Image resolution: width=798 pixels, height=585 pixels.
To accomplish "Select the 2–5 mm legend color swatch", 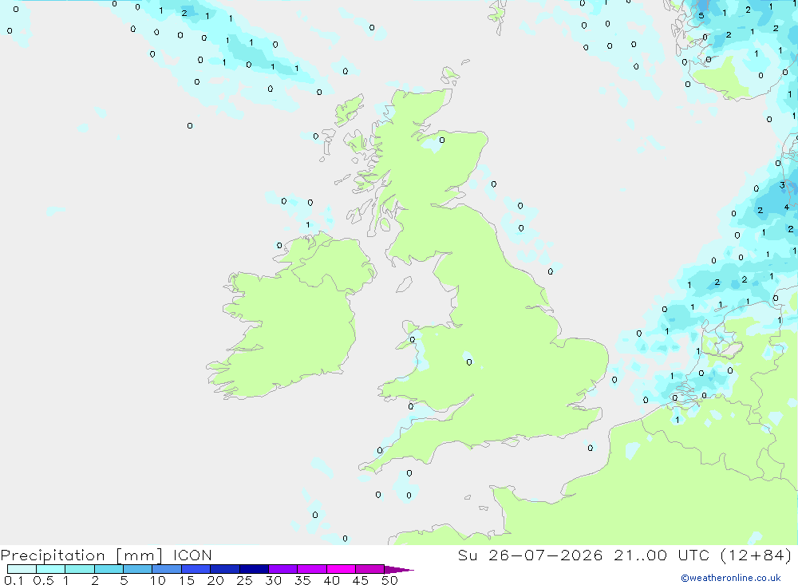I will pos(109,569).
